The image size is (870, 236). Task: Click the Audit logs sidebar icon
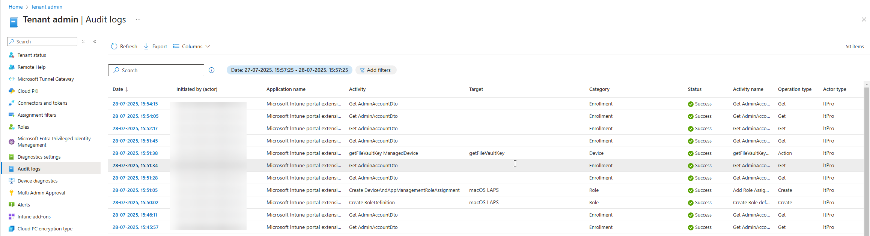pyautogui.click(x=12, y=169)
